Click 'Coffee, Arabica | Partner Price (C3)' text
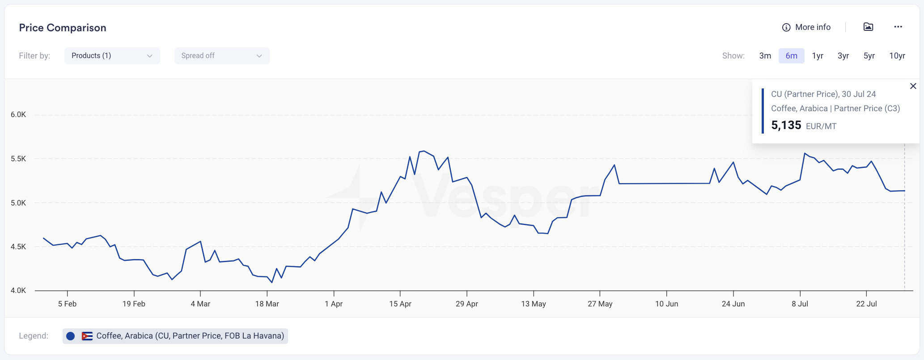924x360 pixels. point(835,109)
